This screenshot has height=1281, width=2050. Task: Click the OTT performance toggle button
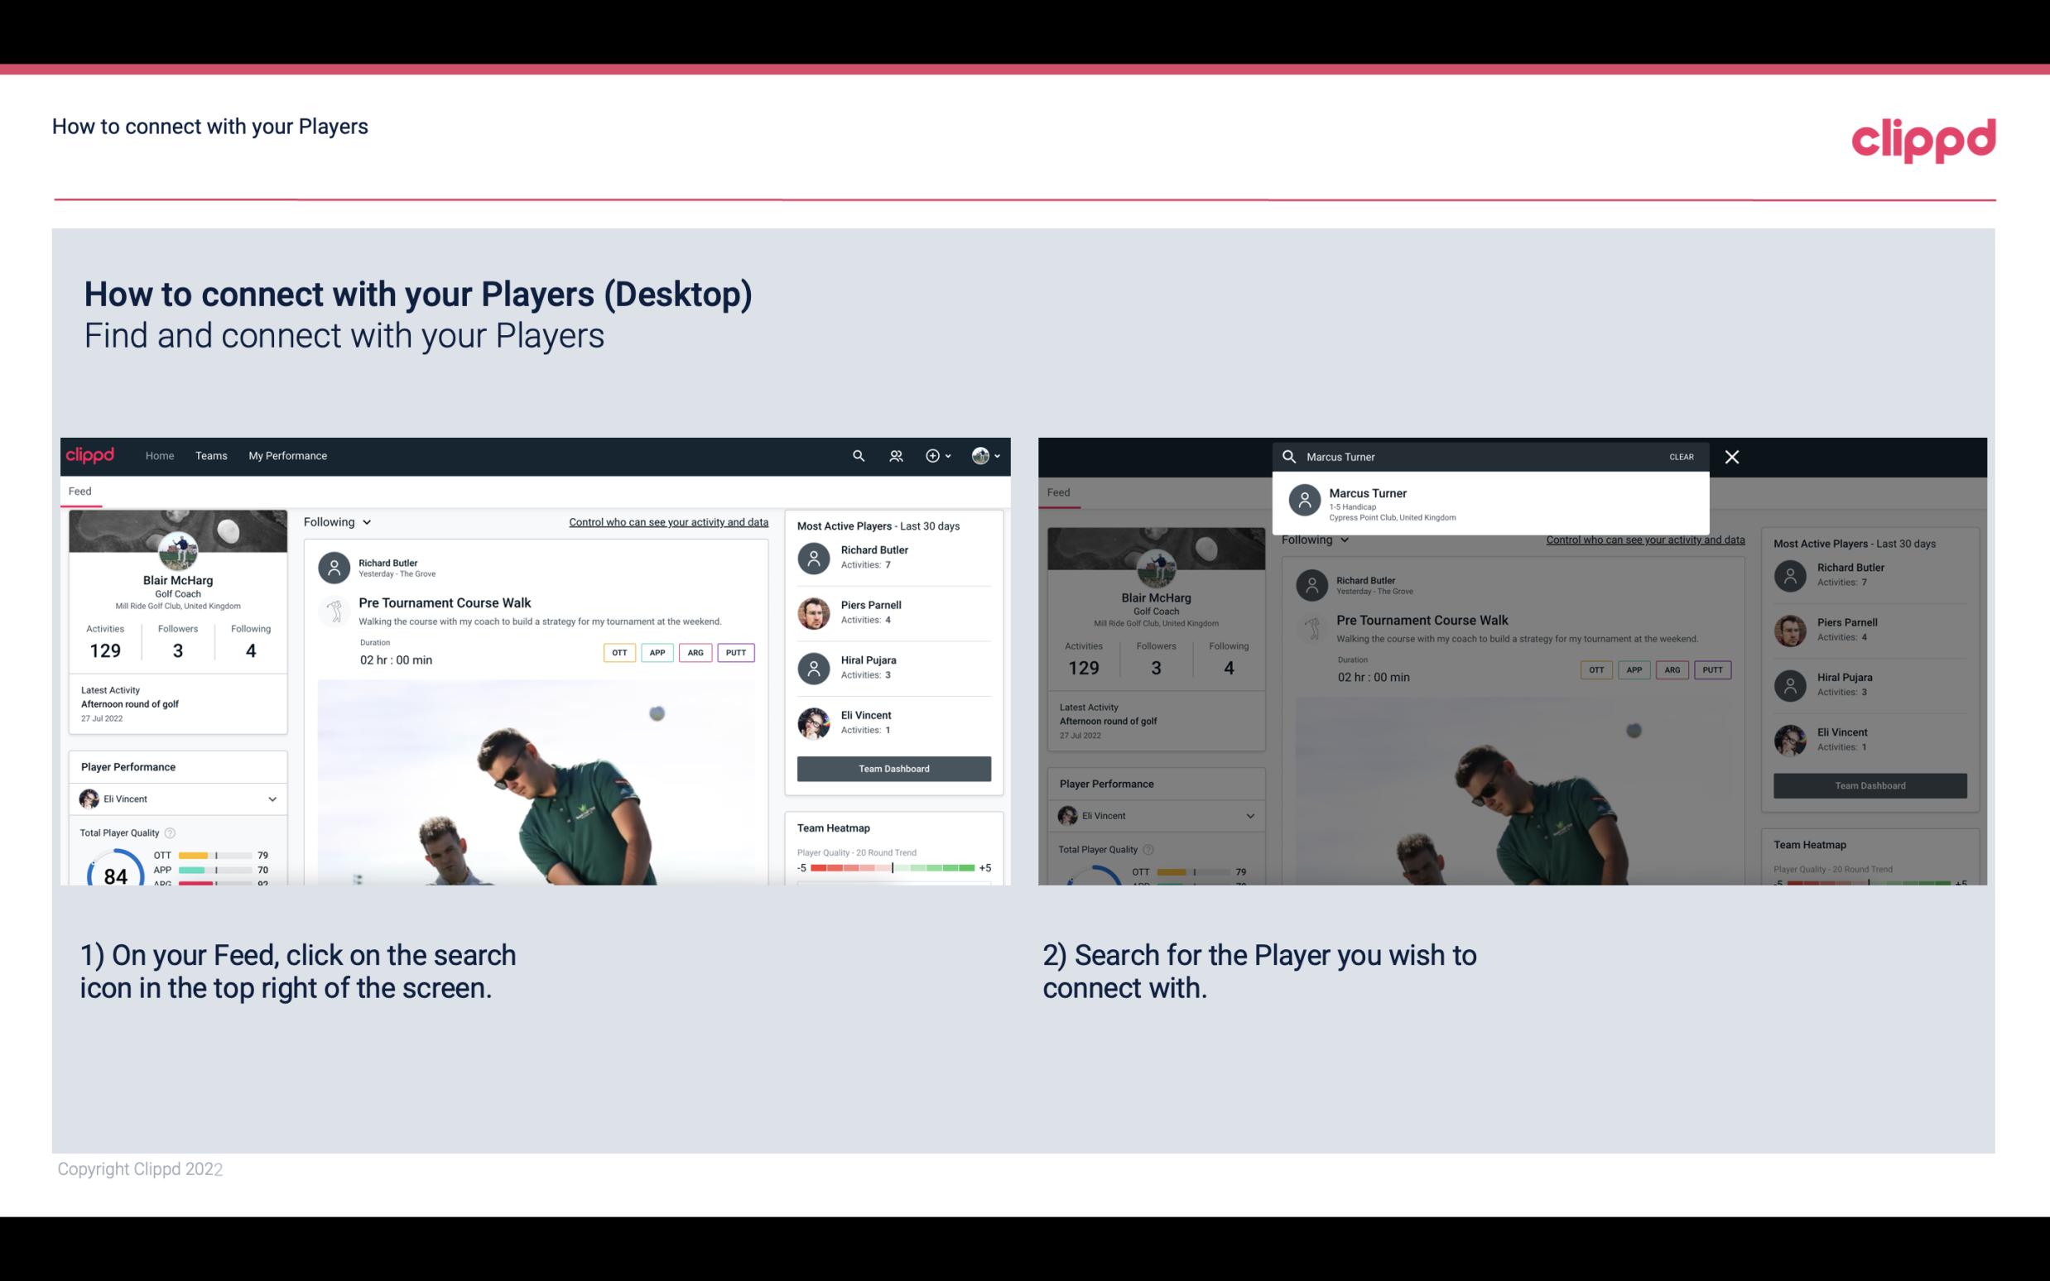618,652
